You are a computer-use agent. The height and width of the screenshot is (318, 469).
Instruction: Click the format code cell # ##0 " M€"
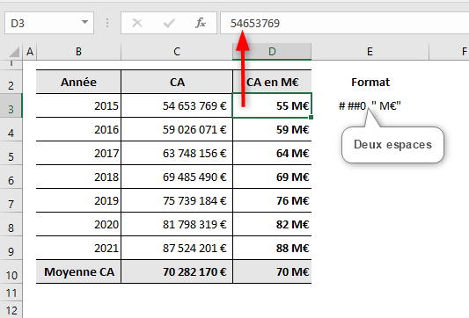pos(370,105)
